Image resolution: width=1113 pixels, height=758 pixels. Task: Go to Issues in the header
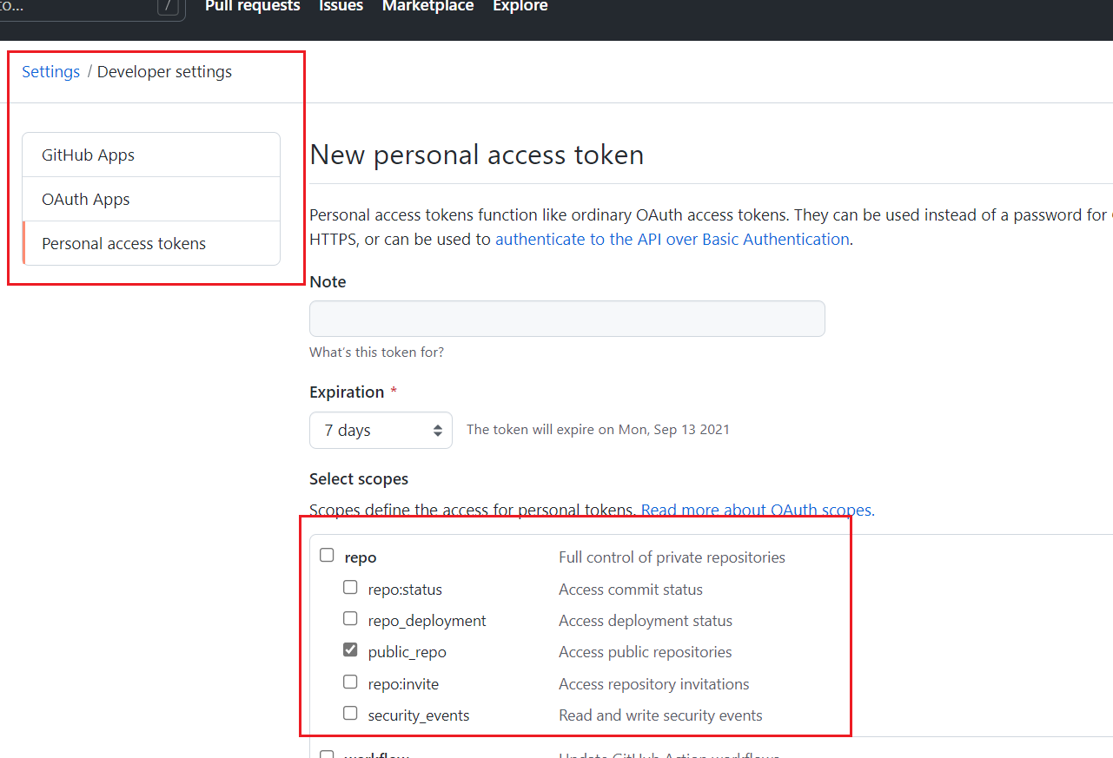[341, 7]
